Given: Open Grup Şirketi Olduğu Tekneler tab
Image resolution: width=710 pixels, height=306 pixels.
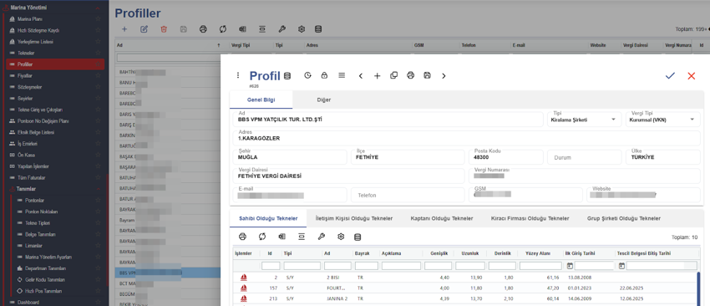Looking at the screenshot, I should 623,218.
